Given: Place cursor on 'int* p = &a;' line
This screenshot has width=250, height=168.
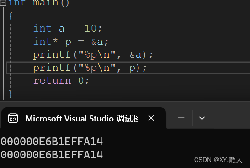Looking at the screenshot, I should [71, 42].
